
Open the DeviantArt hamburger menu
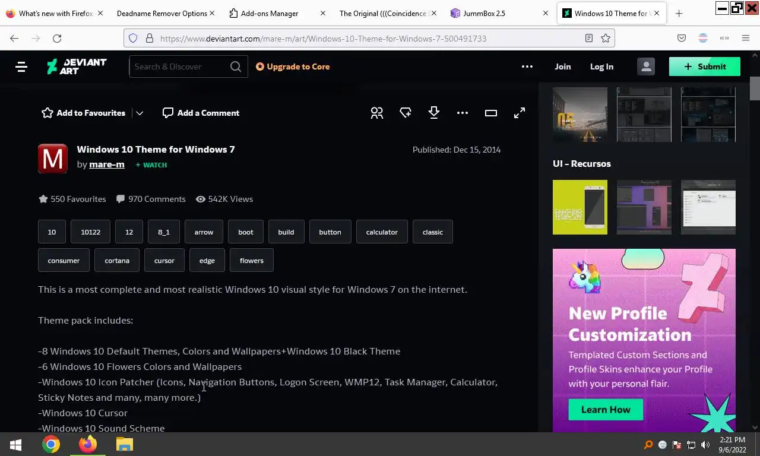[x=21, y=67]
